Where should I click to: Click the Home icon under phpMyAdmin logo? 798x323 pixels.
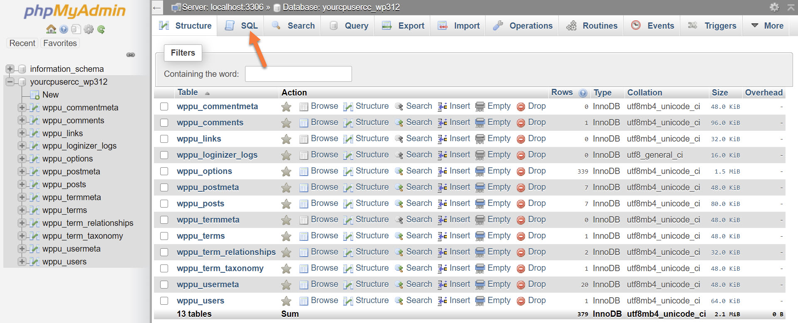tap(51, 29)
